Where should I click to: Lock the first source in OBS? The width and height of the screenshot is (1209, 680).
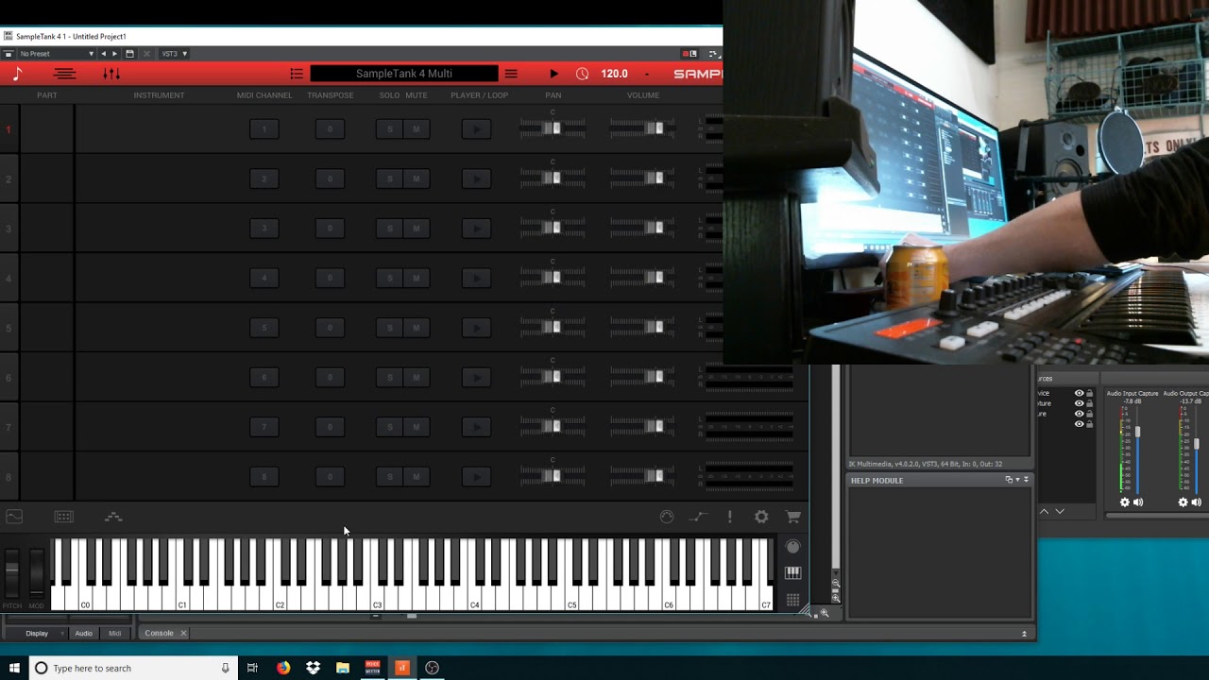[x=1089, y=393]
